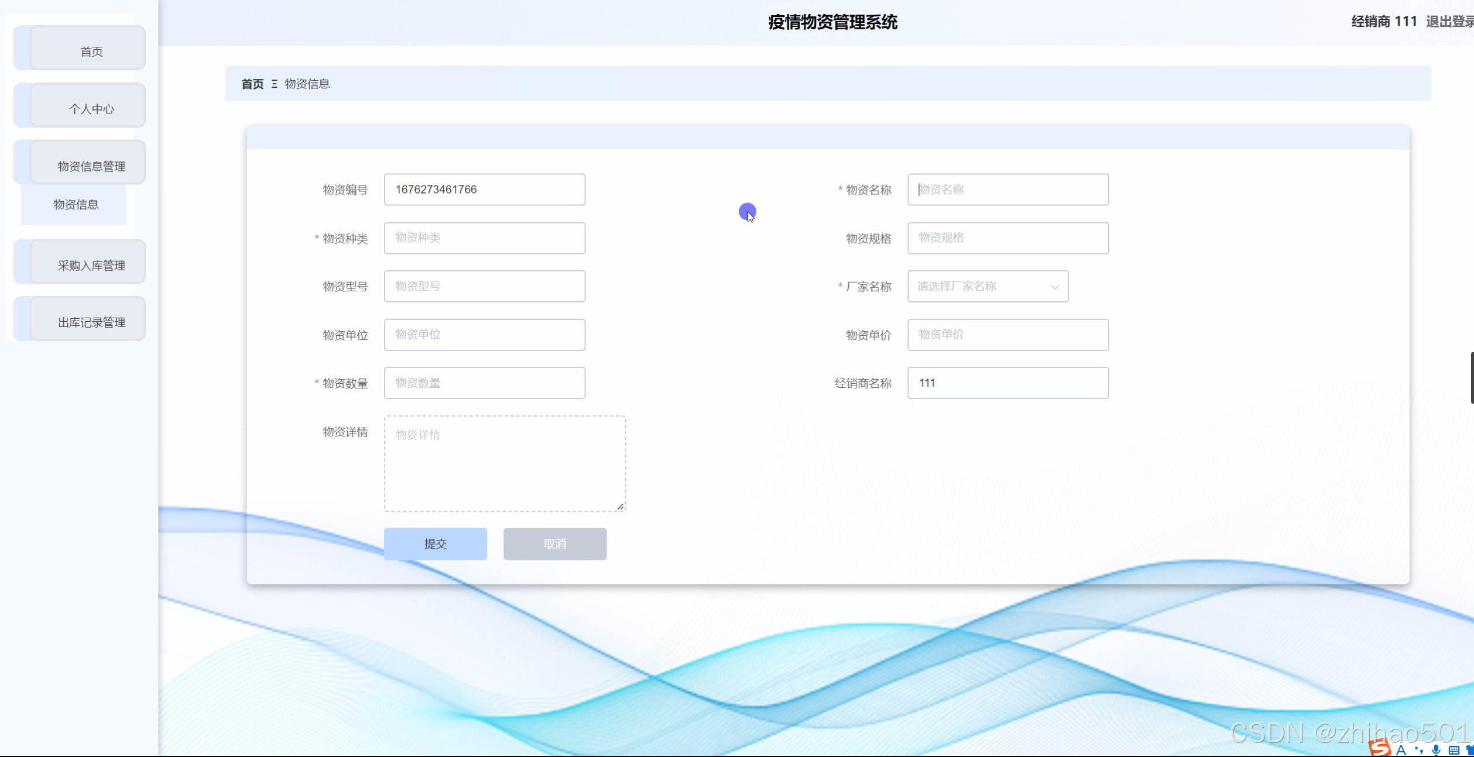The width and height of the screenshot is (1474, 757).
Task: Select the 物资信息 submenu item
Action: click(76, 205)
